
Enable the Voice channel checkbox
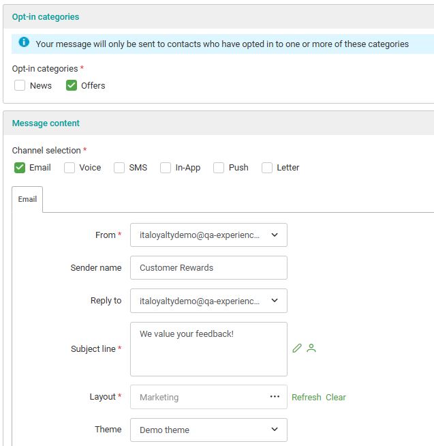click(69, 168)
